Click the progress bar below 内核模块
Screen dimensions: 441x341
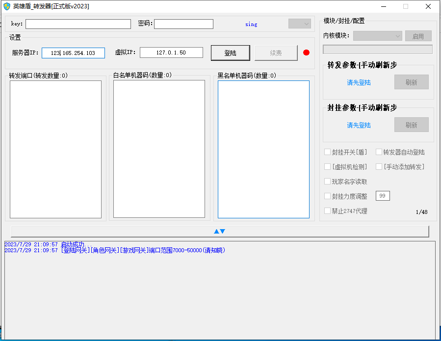[377, 50]
